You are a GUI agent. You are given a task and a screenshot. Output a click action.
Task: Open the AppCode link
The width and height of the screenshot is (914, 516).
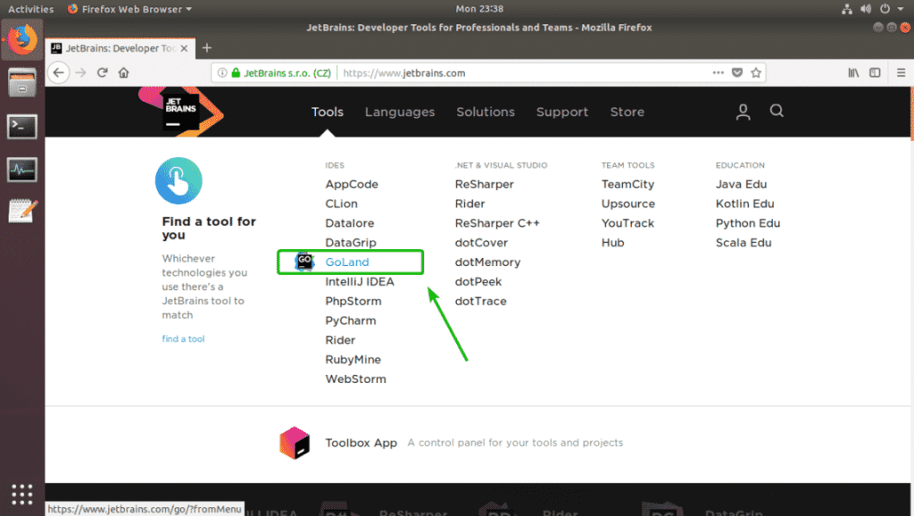(352, 184)
